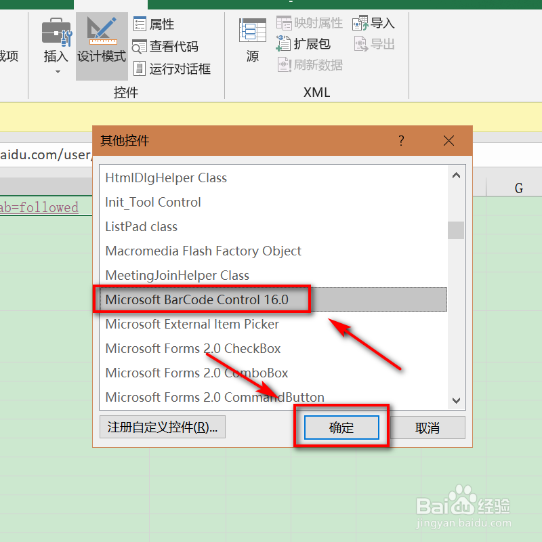This screenshot has height=542, width=542.
Task: Click Register Custom Control (注册自定义控件) button
Action: (163, 428)
